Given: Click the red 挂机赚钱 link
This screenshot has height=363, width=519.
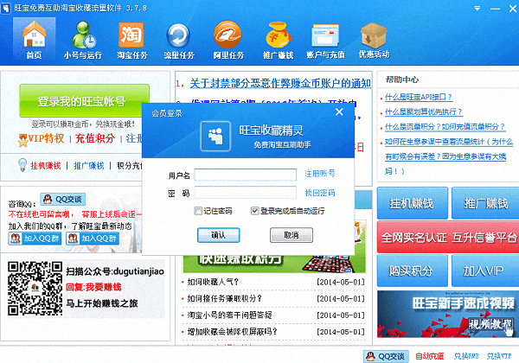Looking at the screenshot, I should click(x=46, y=166).
